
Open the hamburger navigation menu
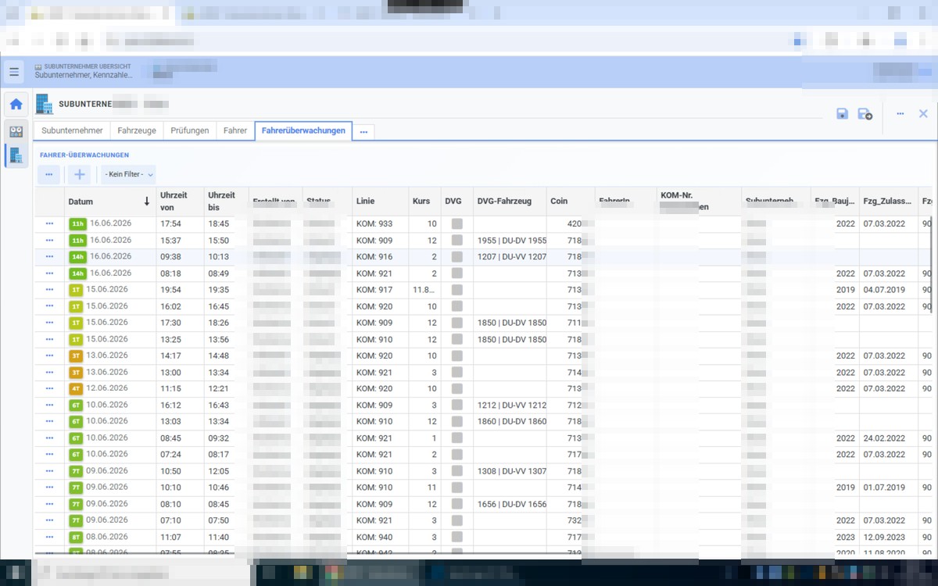14,72
